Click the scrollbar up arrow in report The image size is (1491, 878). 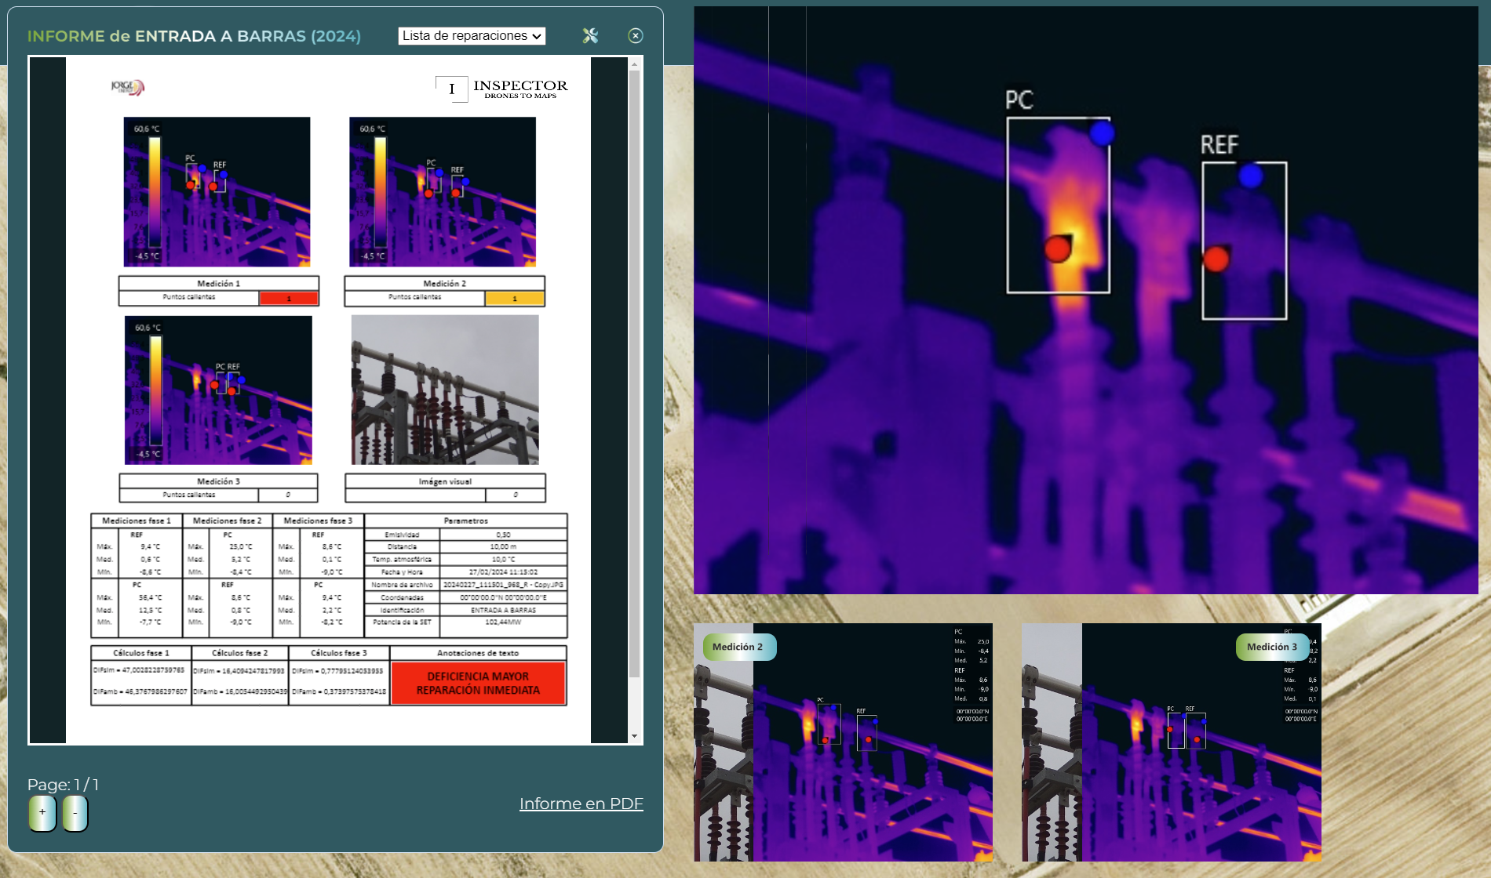pyautogui.click(x=634, y=64)
